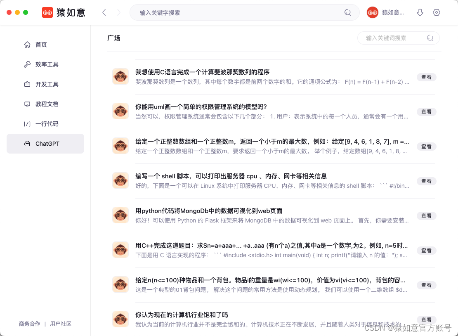Focus the 广场 输入关键词搜索 field
The image size is (458, 336).
[x=398, y=38]
